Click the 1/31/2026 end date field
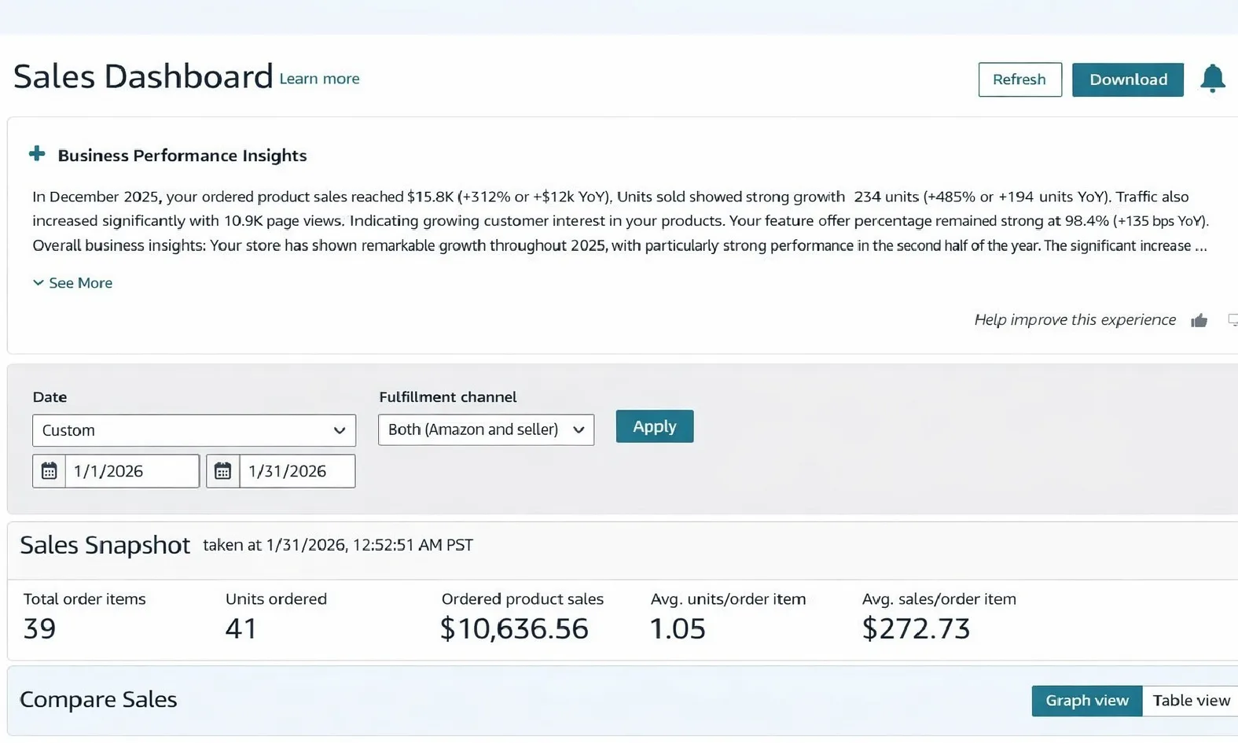Viewport: 1238px width, 744px height. pos(296,471)
